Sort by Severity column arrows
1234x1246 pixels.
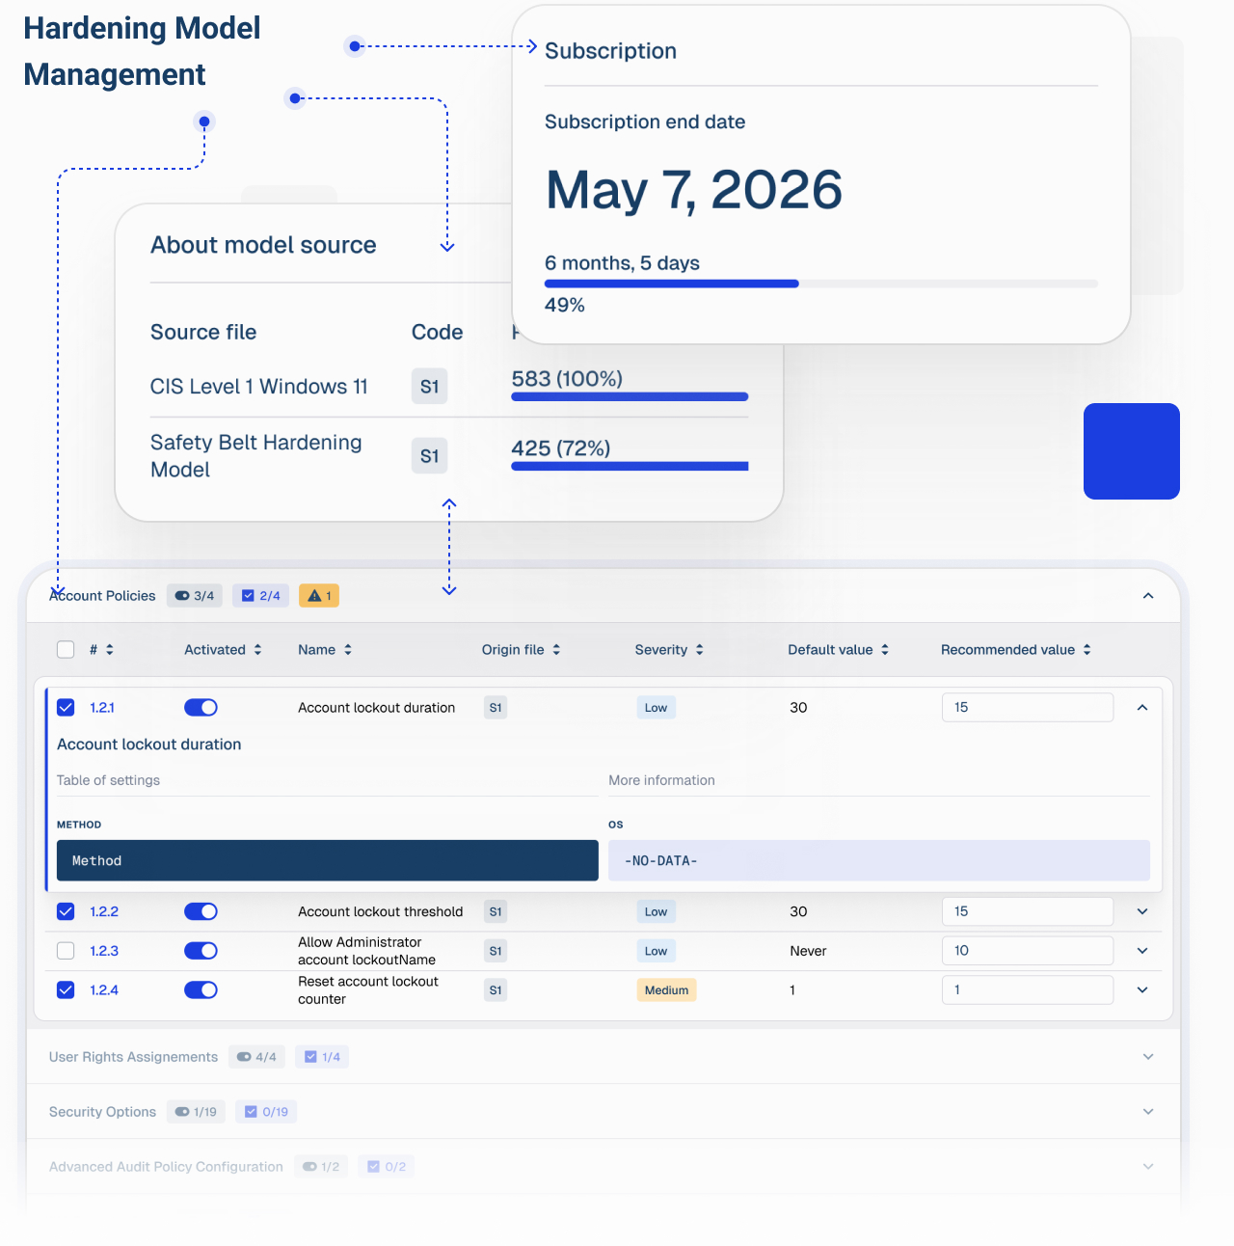point(699,650)
